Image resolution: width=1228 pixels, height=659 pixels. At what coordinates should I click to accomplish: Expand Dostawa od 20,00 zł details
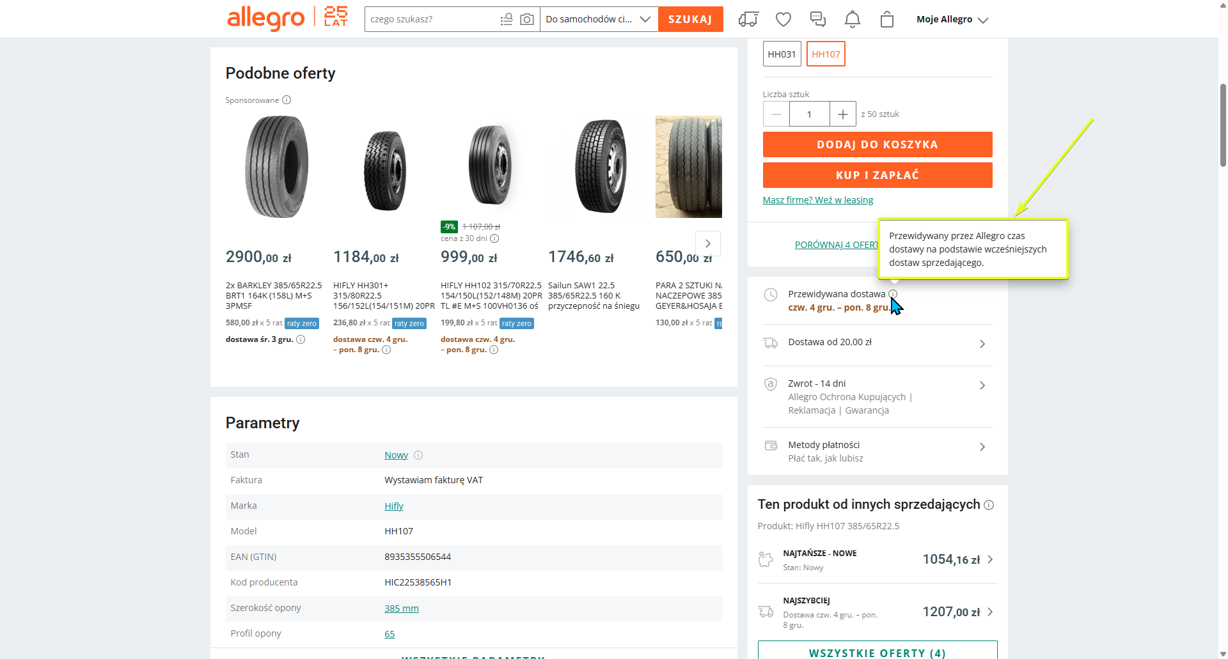[877, 343]
